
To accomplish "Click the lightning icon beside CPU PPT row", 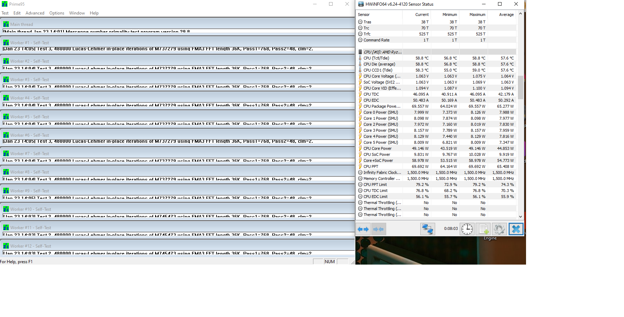I will (x=360, y=166).
